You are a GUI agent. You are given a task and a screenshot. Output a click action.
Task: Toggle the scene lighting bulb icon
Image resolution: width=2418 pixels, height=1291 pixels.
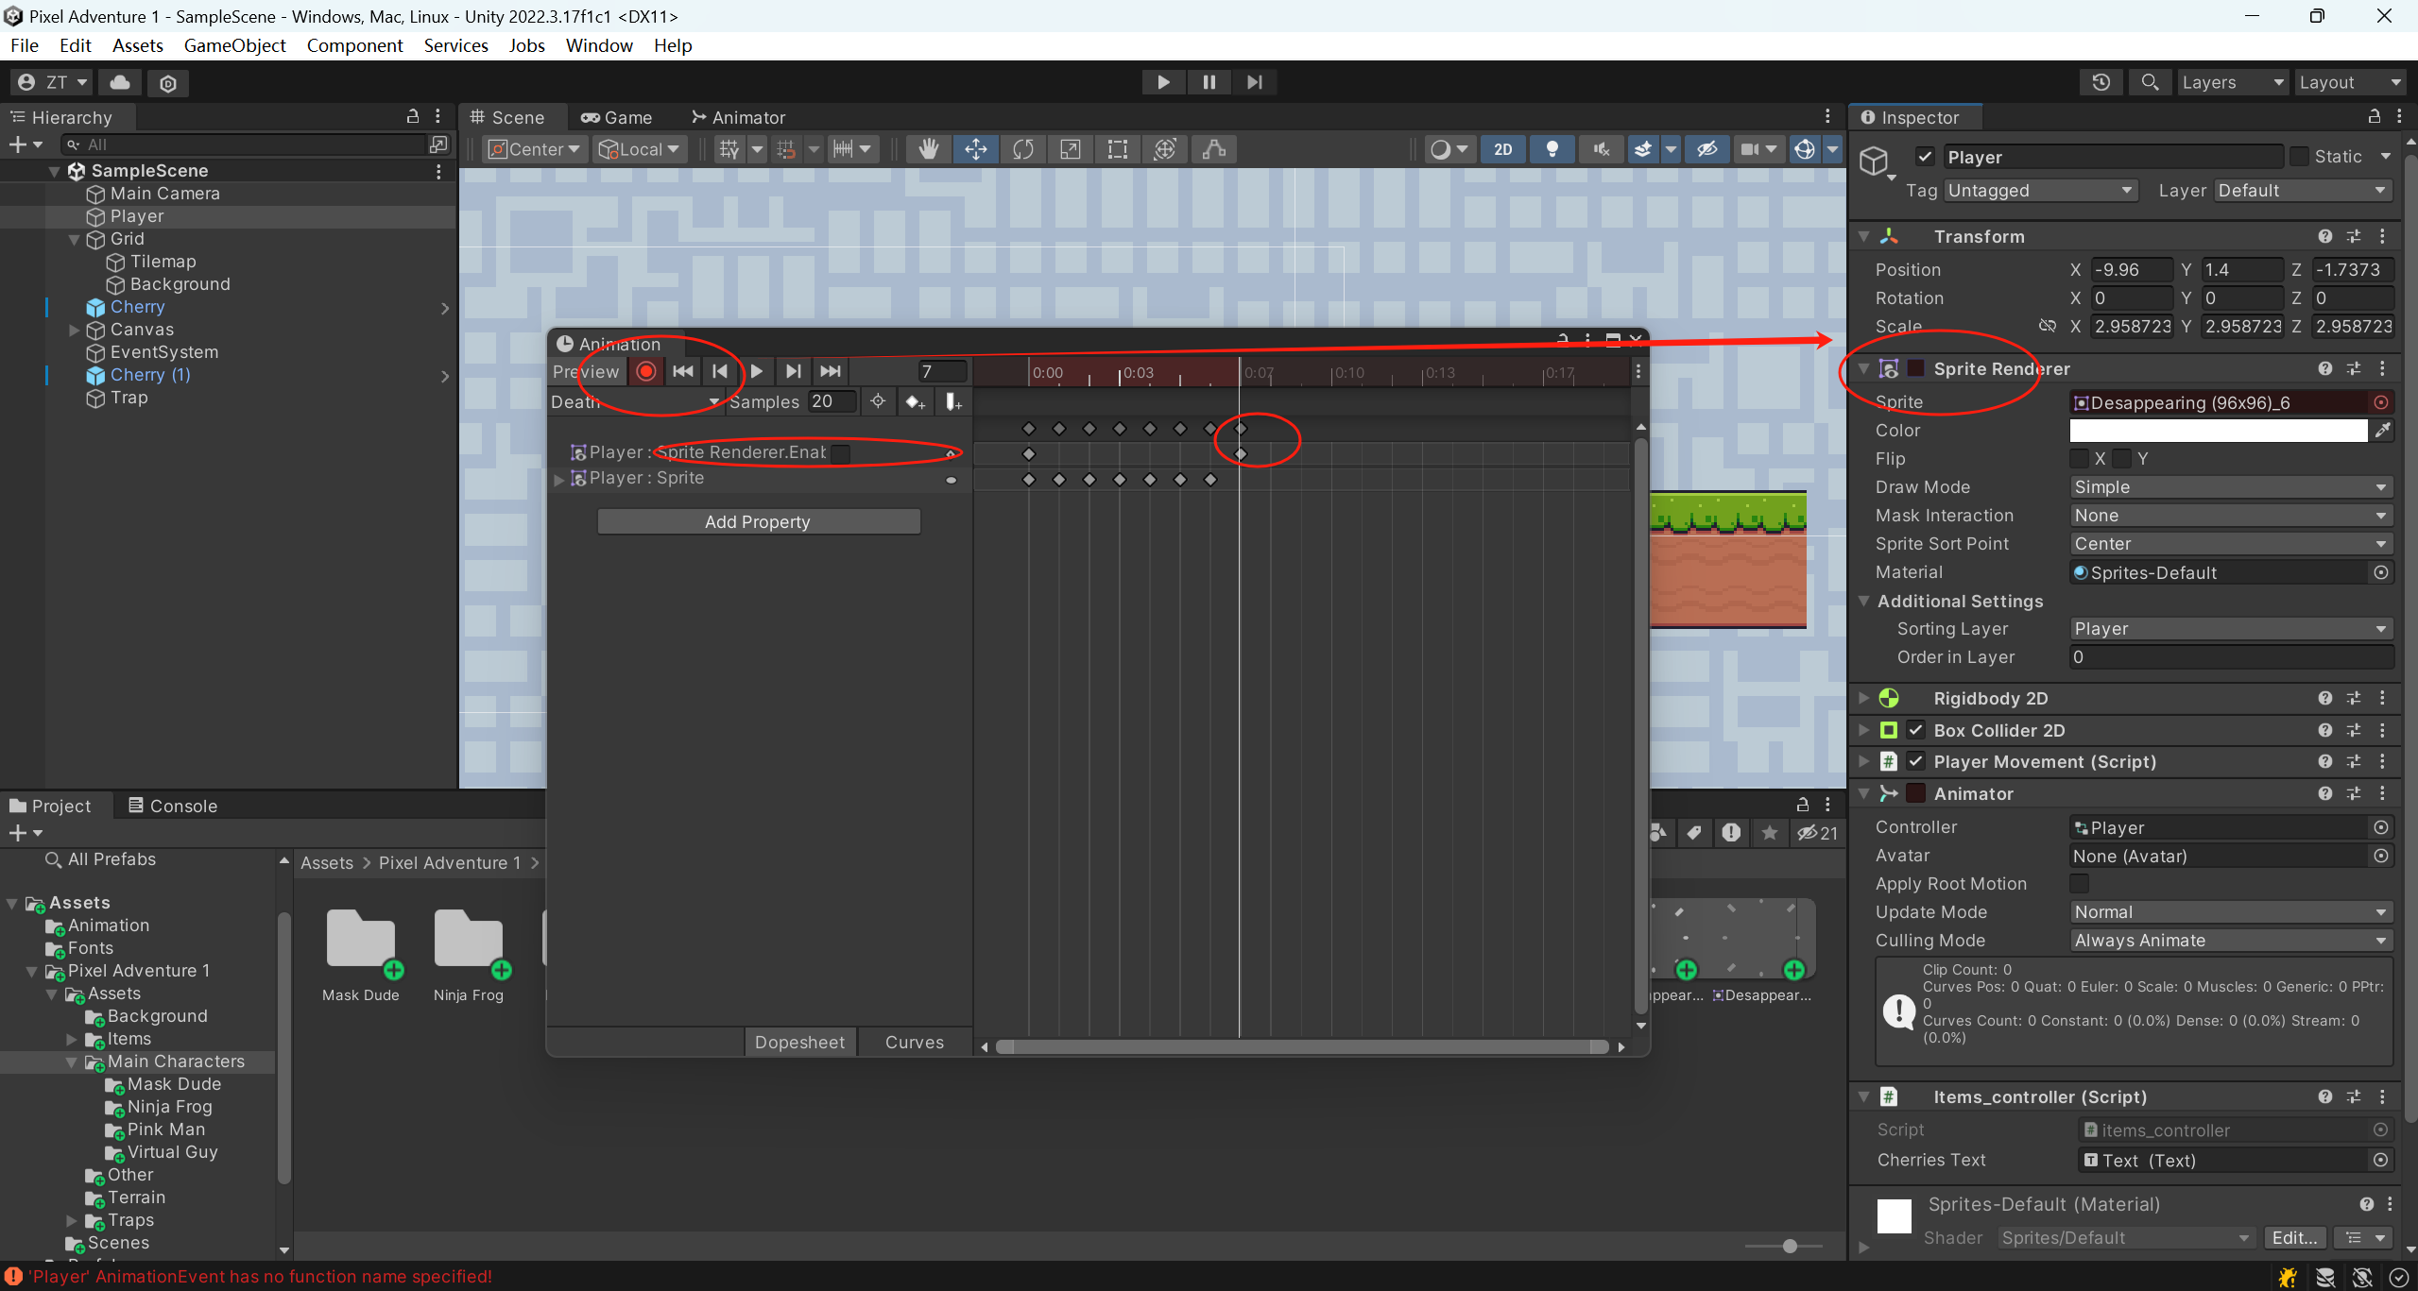1552,149
